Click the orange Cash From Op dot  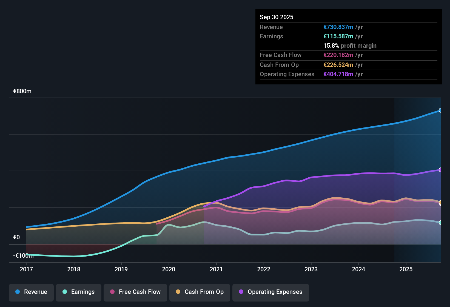(x=178, y=292)
